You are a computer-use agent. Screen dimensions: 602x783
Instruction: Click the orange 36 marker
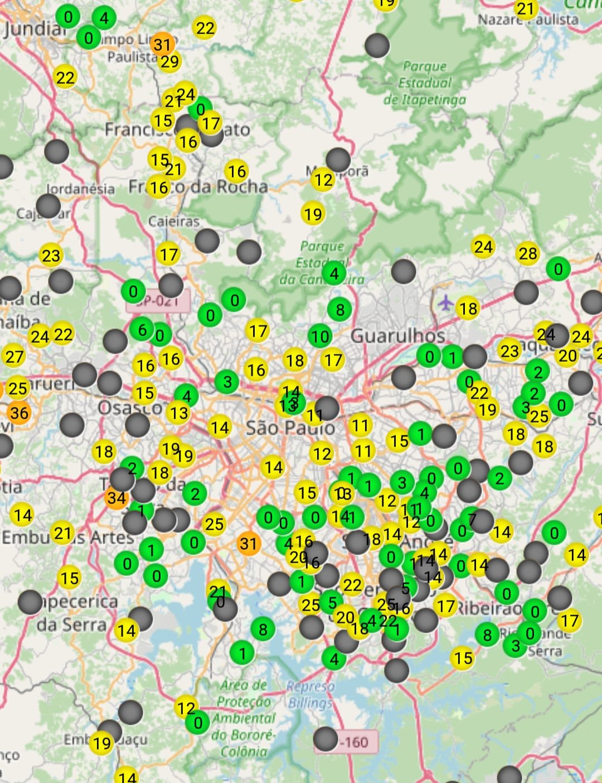click(x=19, y=413)
